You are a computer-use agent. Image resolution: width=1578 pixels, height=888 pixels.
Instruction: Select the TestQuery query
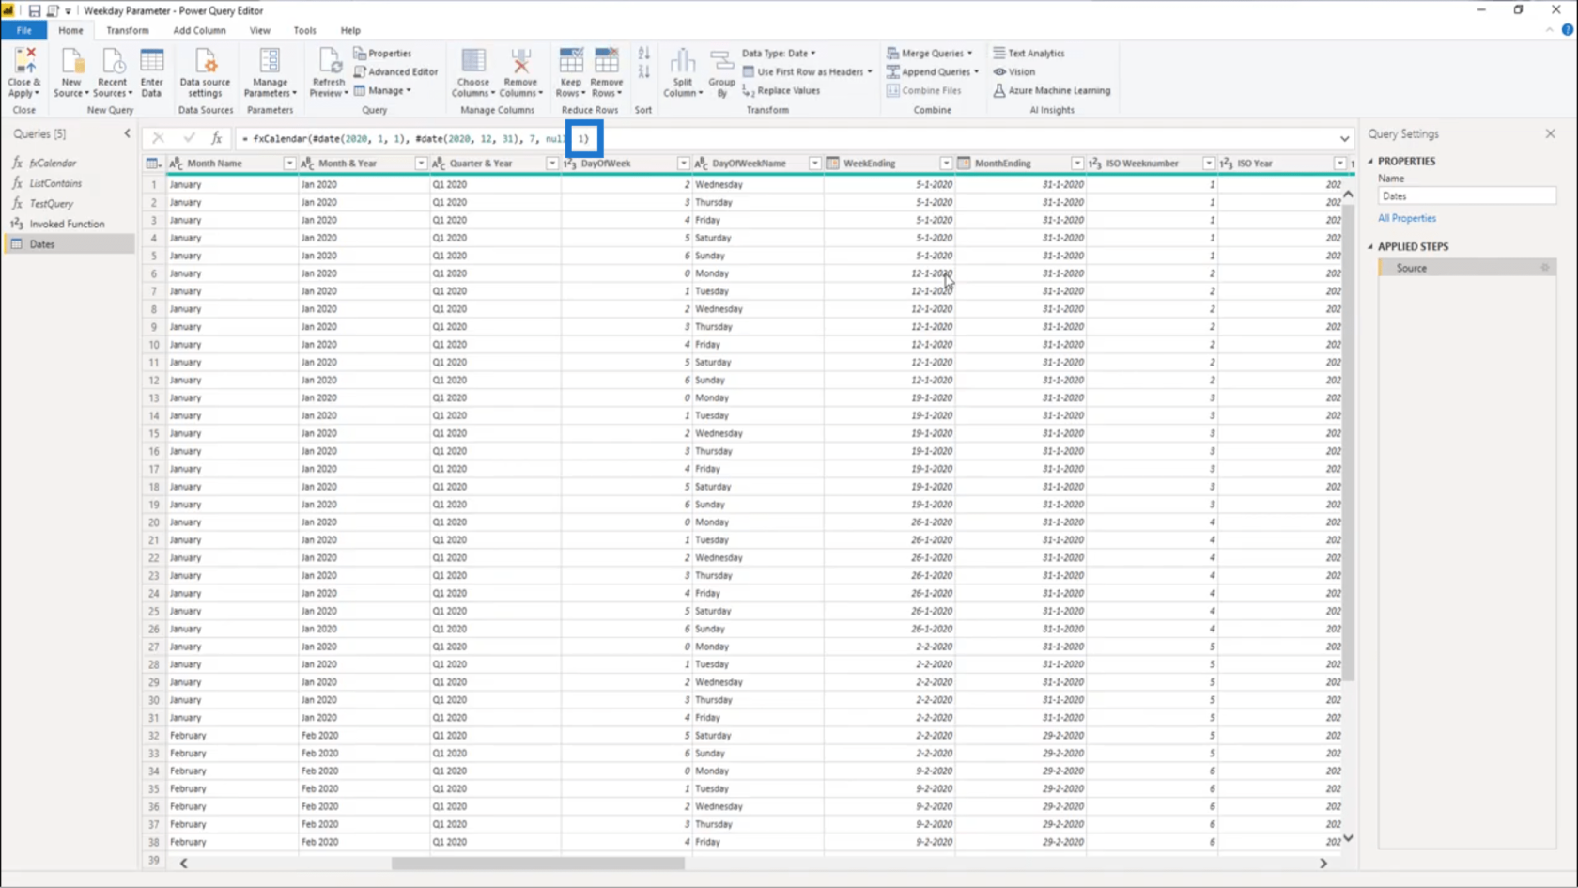(69, 204)
